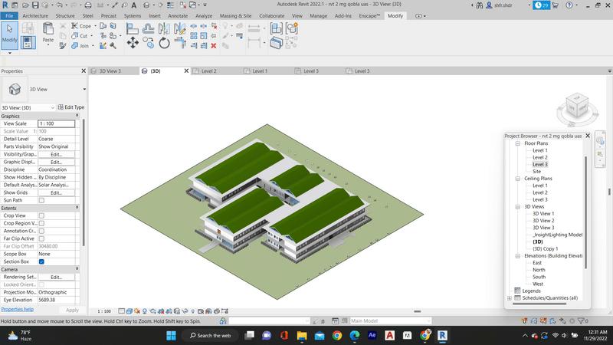
Task: Click the Print icon in quick access toolbar
Action: click(90, 5)
